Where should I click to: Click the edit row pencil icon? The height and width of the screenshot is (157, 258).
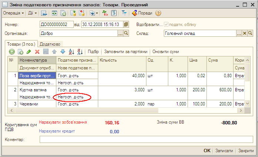(x=29, y=52)
